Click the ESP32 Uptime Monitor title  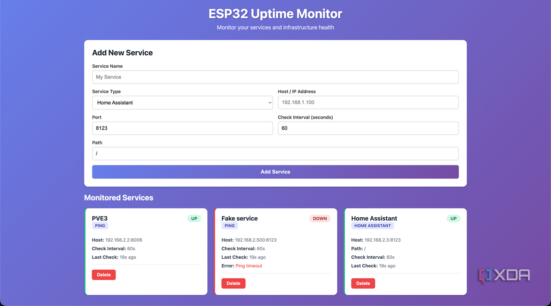click(275, 14)
